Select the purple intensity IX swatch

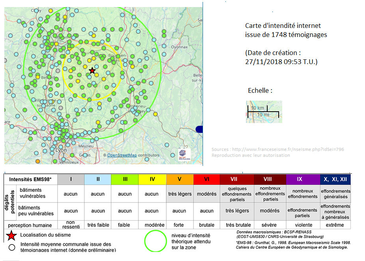(303, 179)
